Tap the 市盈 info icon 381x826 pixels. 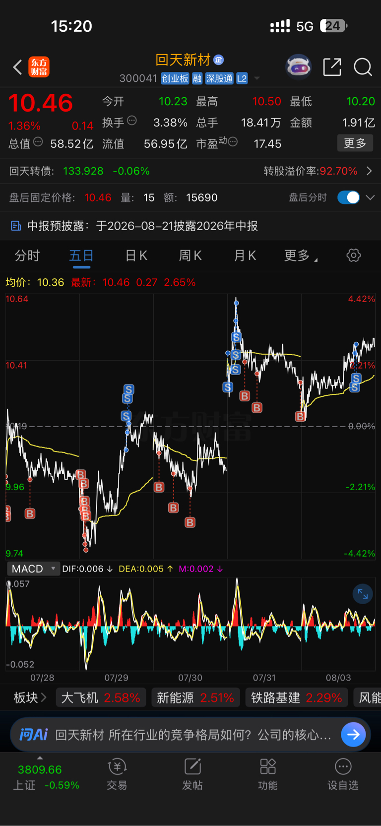coord(233,142)
